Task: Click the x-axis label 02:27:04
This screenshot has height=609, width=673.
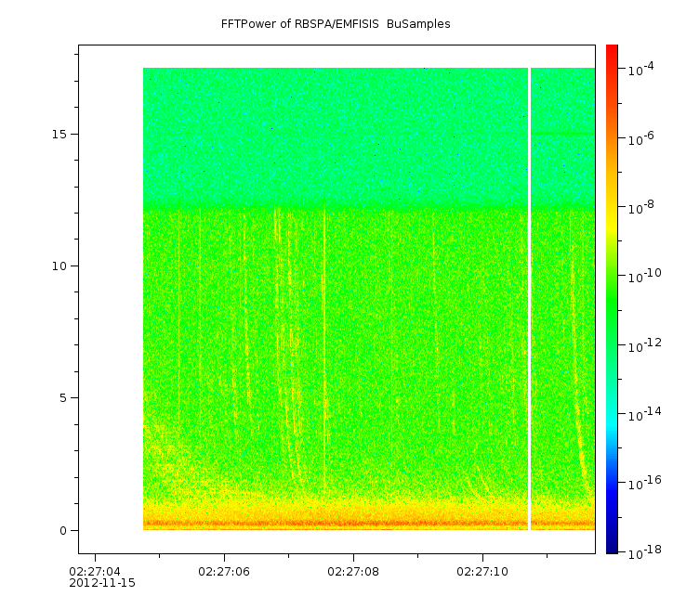Action: pyautogui.click(x=95, y=572)
